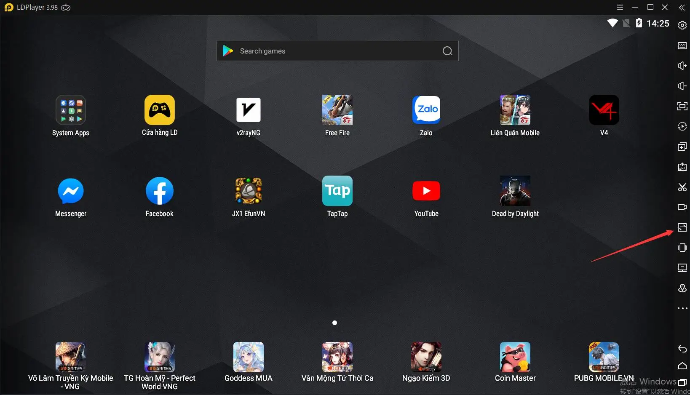
Task: Take a screenshot with scissors icon
Action: click(x=682, y=187)
